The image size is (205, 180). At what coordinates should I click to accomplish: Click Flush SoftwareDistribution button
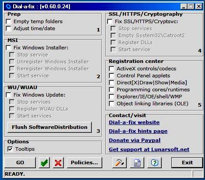(49, 127)
